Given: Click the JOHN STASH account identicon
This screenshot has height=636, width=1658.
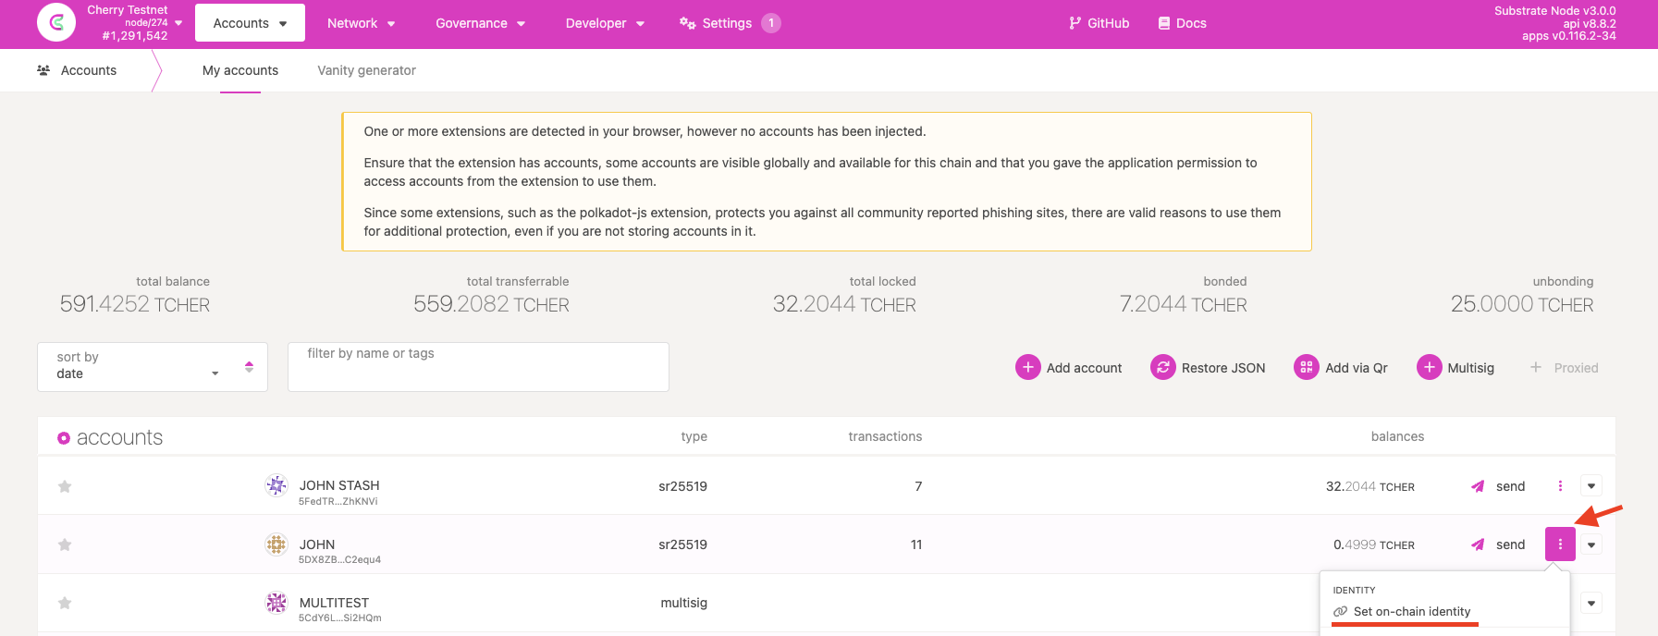Looking at the screenshot, I should (276, 486).
